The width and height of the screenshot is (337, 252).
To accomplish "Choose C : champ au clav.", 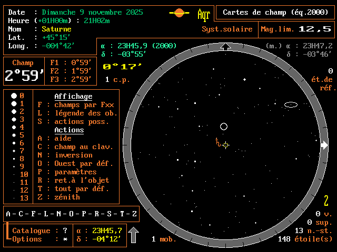I will click(x=75, y=147).
